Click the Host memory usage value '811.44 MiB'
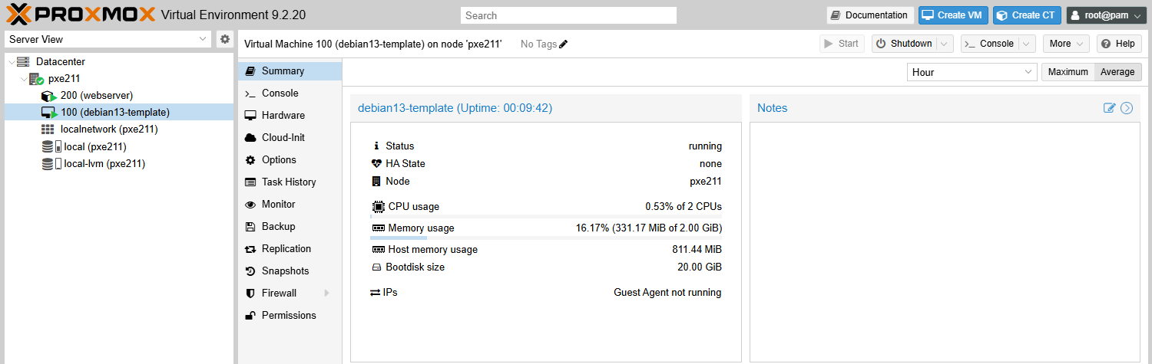This screenshot has width=1152, height=364. 697,250
